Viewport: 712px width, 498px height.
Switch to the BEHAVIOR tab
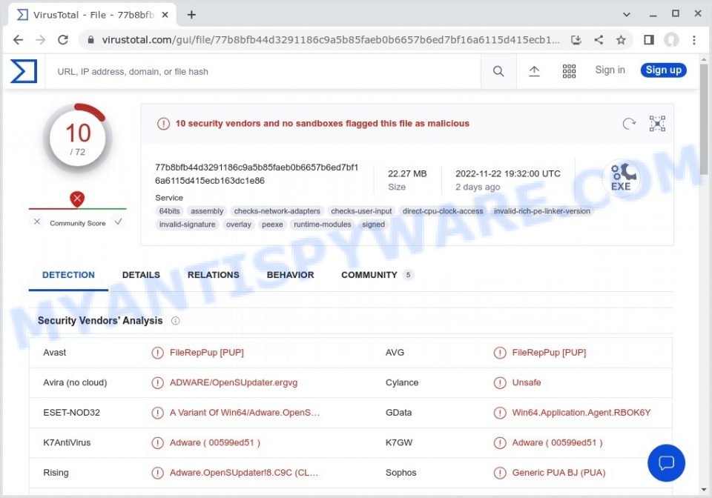pyautogui.click(x=290, y=274)
